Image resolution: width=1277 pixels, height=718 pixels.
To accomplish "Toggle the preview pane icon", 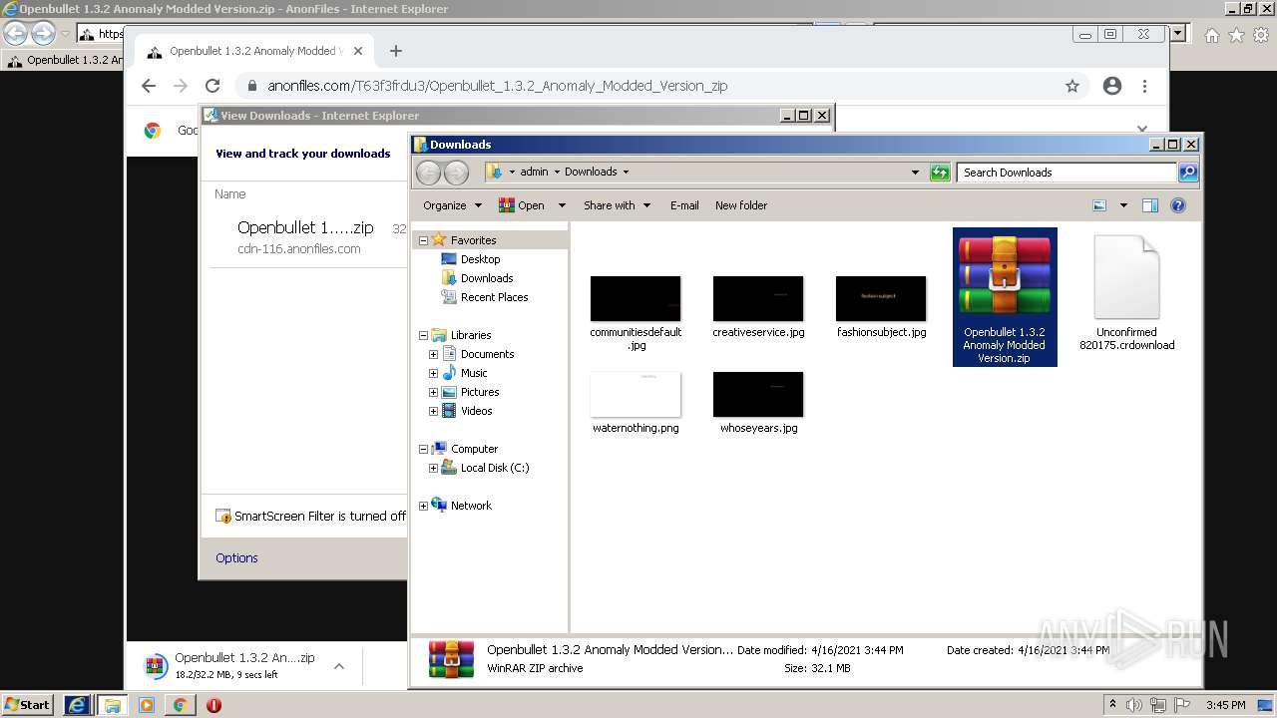I will pyautogui.click(x=1149, y=205).
